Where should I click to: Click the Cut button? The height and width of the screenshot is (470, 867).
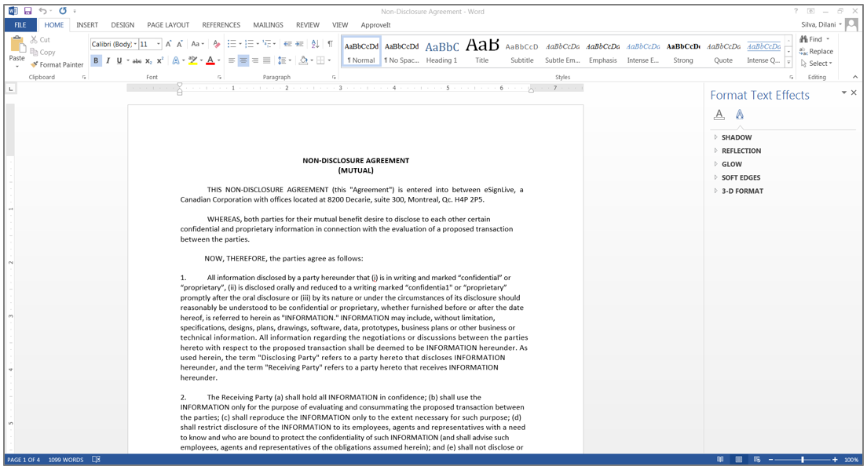(x=40, y=40)
